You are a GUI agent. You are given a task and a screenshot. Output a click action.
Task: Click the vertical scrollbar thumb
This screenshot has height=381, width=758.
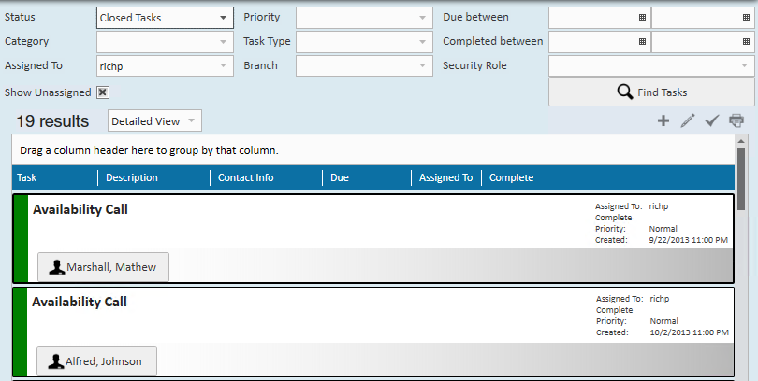pos(741,178)
